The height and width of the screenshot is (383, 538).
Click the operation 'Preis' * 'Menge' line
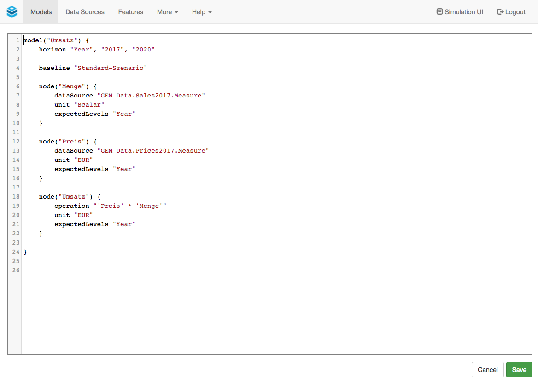tap(111, 206)
